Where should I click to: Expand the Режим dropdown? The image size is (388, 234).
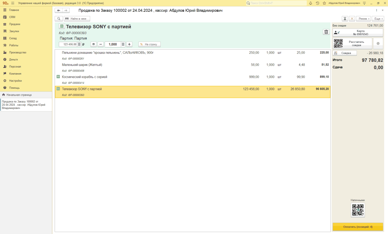(x=364, y=19)
